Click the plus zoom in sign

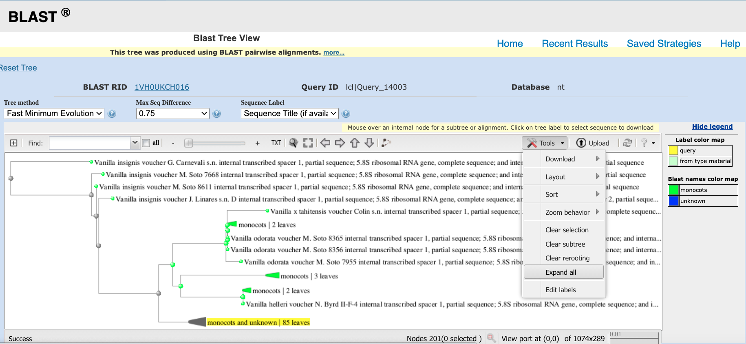click(257, 143)
